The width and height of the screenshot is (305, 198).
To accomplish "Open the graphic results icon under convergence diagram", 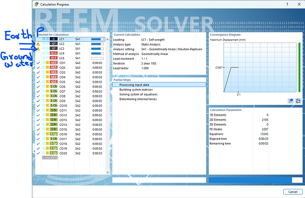I will [x=298, y=101].
